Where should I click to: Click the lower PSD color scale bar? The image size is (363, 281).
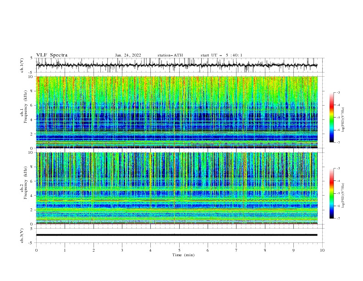click(331, 193)
